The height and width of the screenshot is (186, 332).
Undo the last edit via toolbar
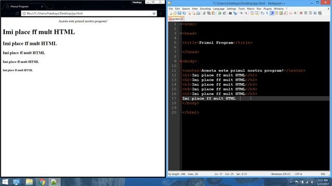(219, 13)
